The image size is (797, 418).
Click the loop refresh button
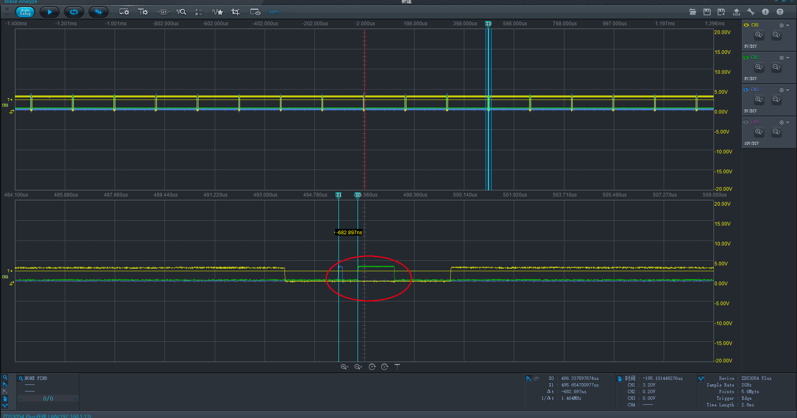tap(74, 12)
